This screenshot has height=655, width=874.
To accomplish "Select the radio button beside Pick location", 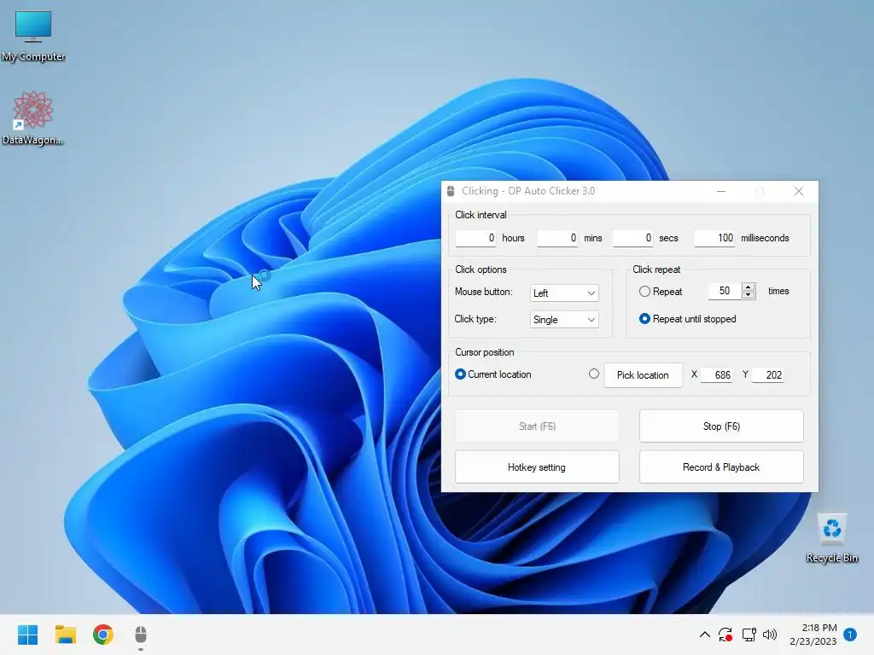I will click(594, 374).
